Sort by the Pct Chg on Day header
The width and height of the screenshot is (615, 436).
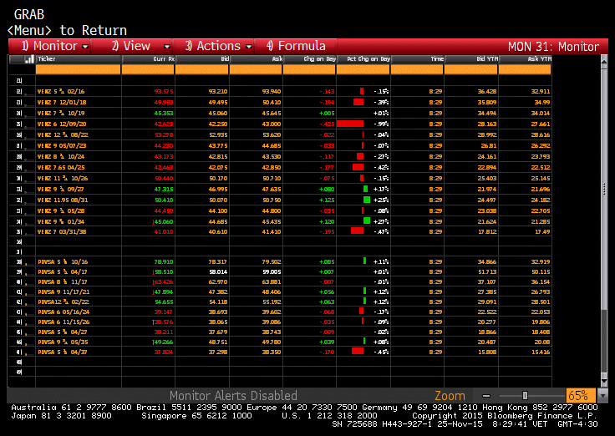click(363, 59)
